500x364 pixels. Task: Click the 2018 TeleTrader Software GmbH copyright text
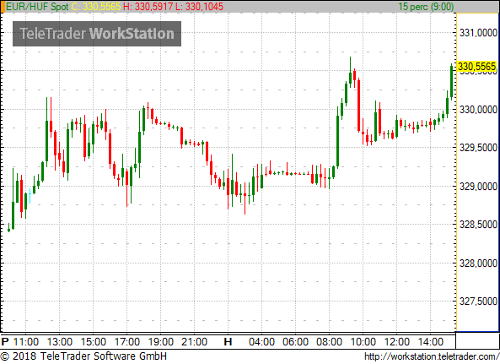point(83,356)
